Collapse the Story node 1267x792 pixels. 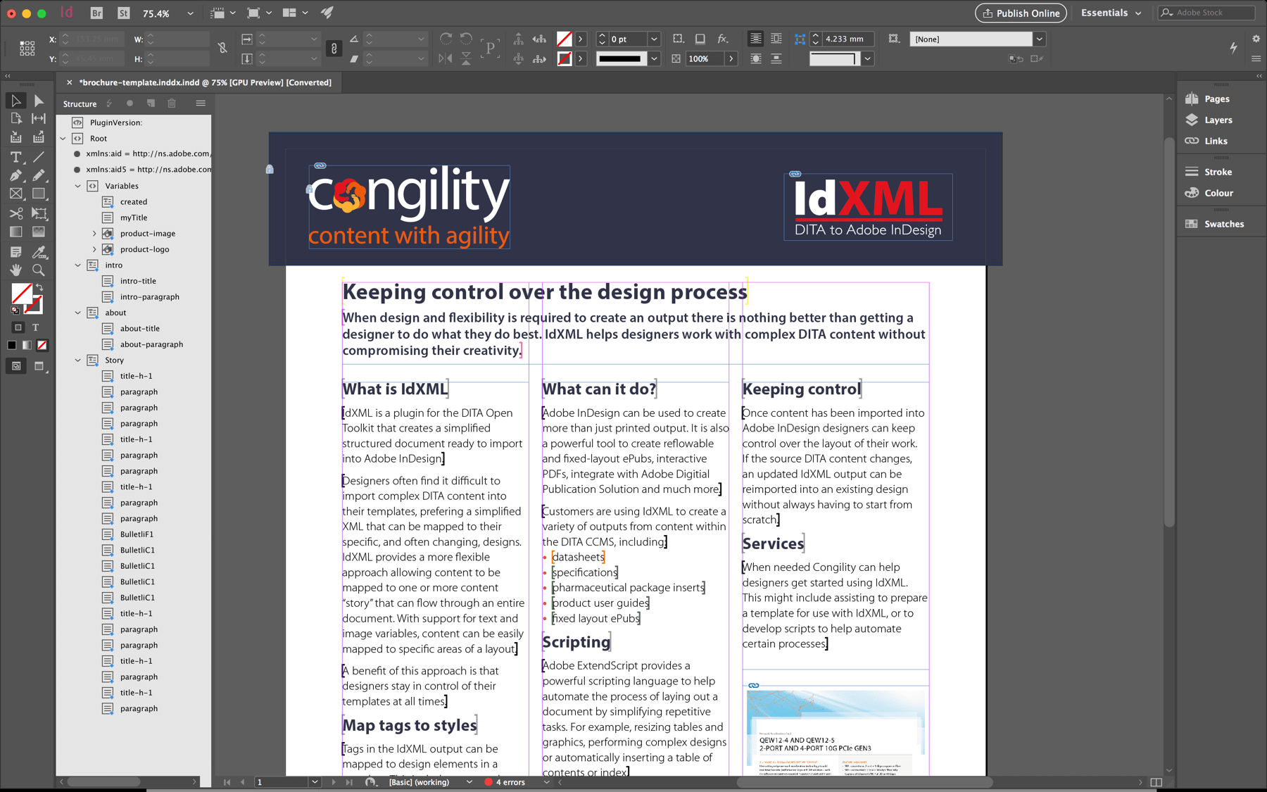click(78, 360)
